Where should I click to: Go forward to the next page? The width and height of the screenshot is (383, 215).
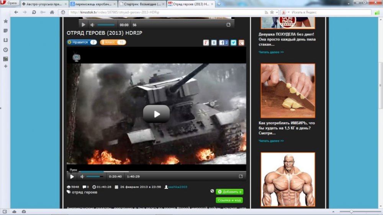[x=25, y=12]
